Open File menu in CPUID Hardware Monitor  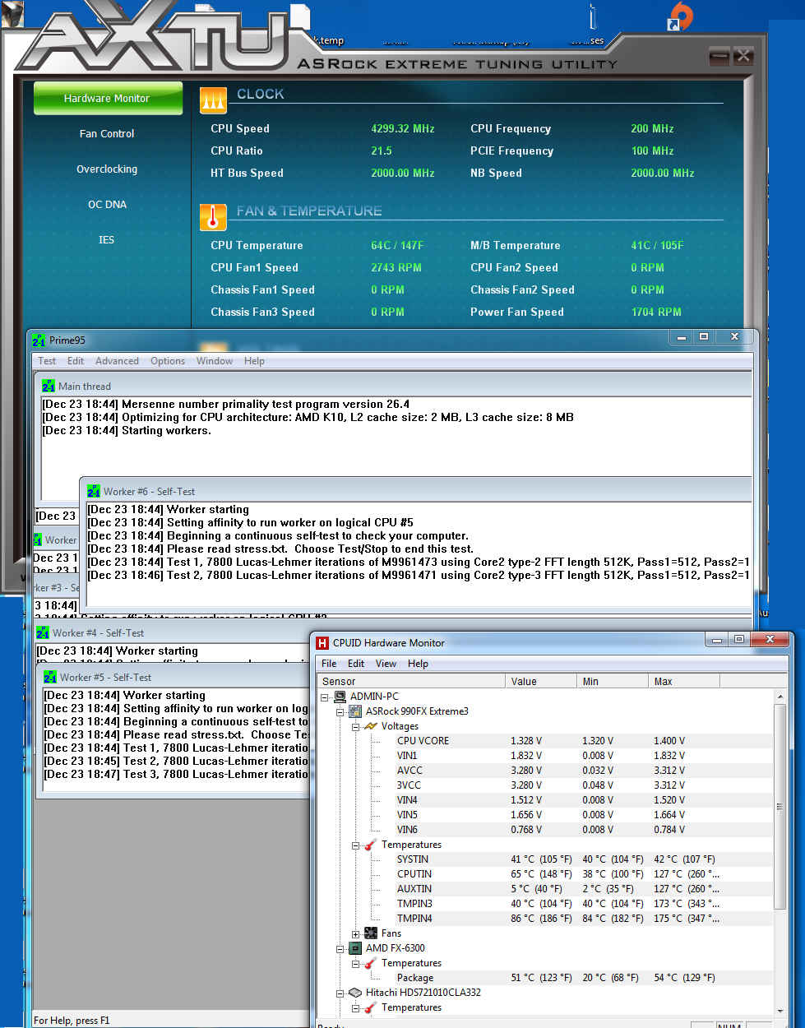pyautogui.click(x=329, y=664)
